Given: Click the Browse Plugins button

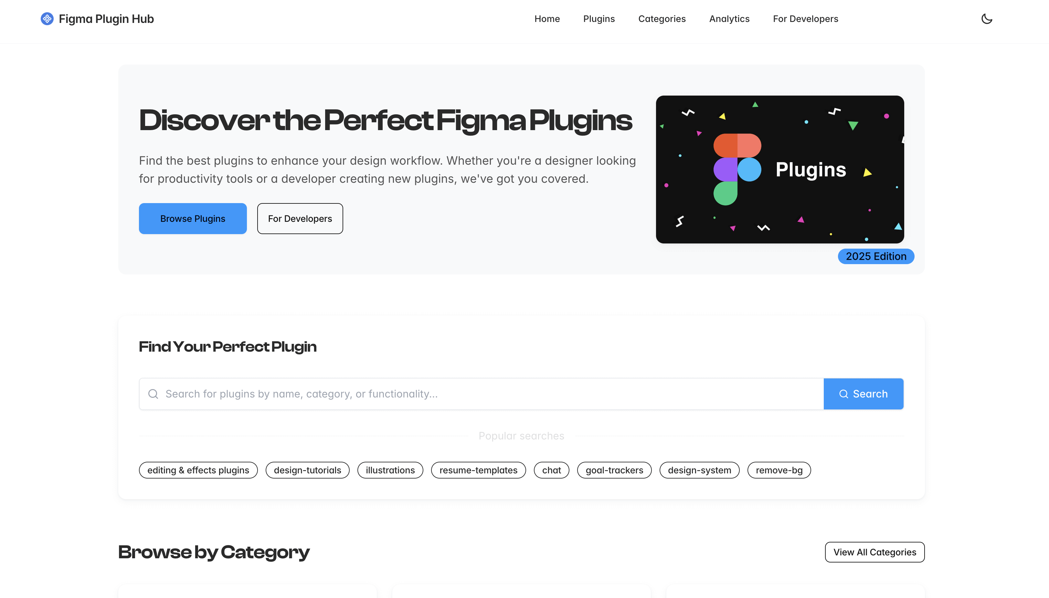Looking at the screenshot, I should point(192,218).
